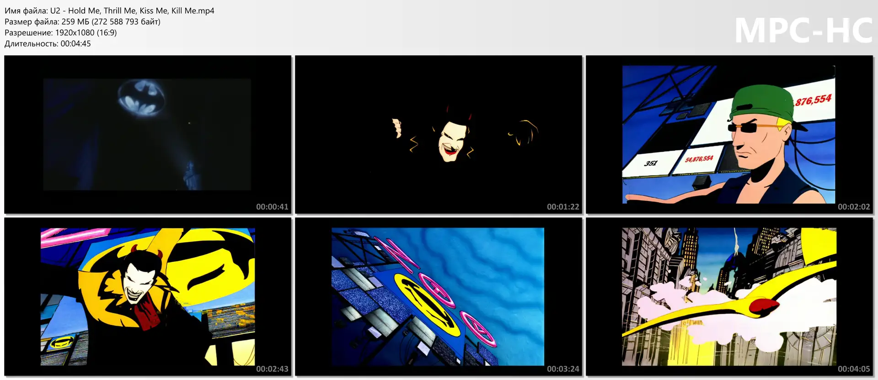The width and height of the screenshot is (878, 380).
Task: Select the ZOO neon sign thumbnail at 00:03:24
Action: click(x=439, y=297)
